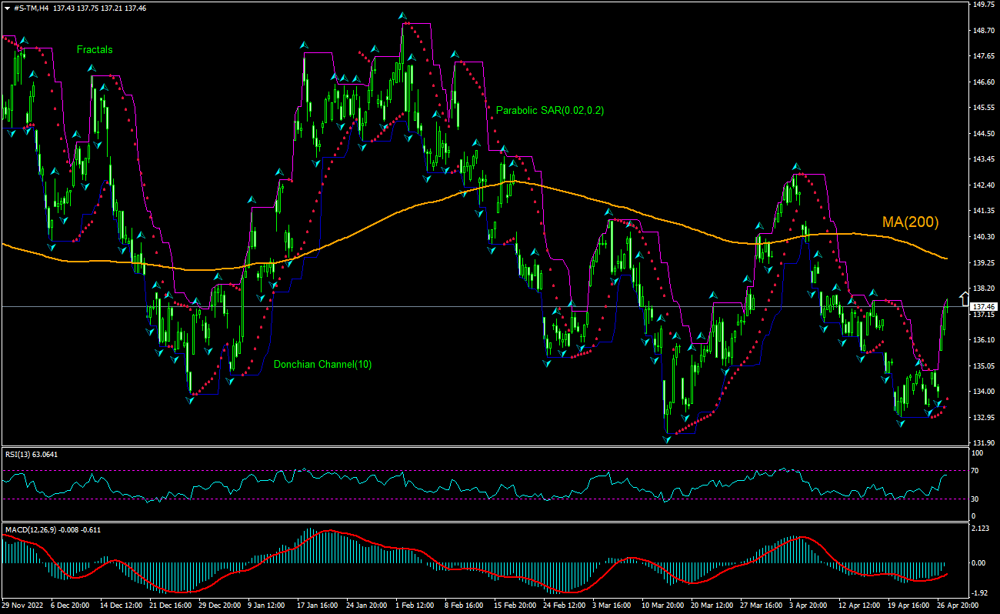Open the chart dropdown triangle beside #S-TM,H4

pyautogui.click(x=6, y=7)
